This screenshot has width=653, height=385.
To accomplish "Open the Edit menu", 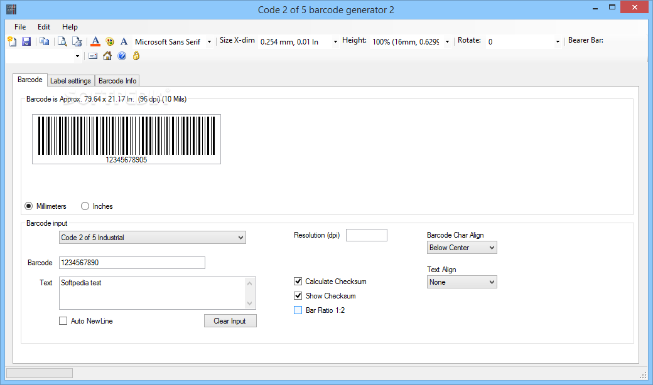I will click(44, 26).
